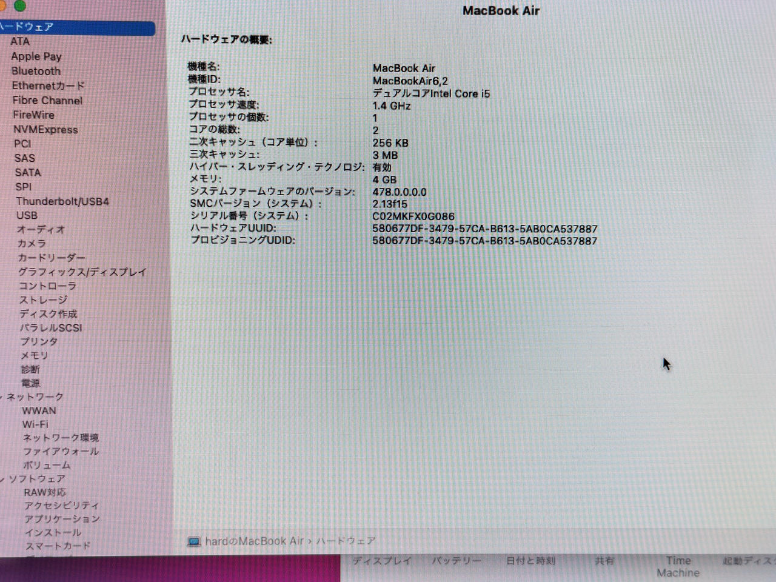Viewport: 776px width, 582px height.
Task: Click the プロビジョニングUDID value
Action: [485, 241]
